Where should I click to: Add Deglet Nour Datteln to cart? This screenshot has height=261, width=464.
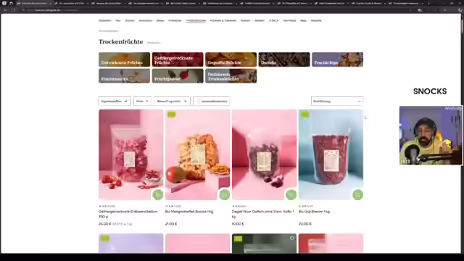pyautogui.click(x=291, y=195)
